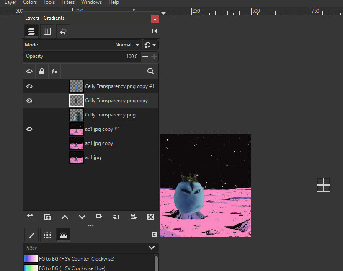Delete the selected layer
343x271 pixels.
[151, 217]
